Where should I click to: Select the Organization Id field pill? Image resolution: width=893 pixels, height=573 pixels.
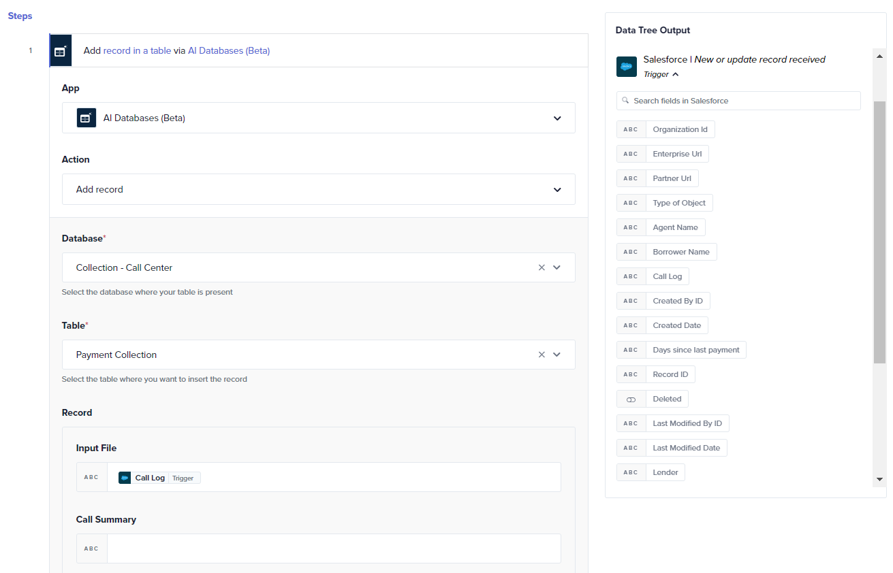[x=665, y=129]
